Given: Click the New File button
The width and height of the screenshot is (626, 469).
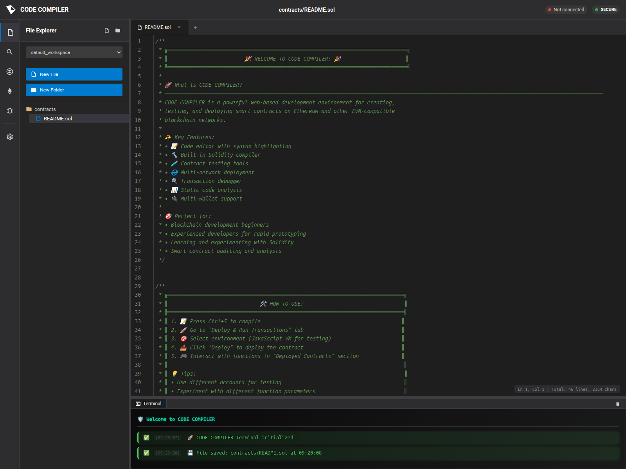Looking at the screenshot, I should [74, 74].
